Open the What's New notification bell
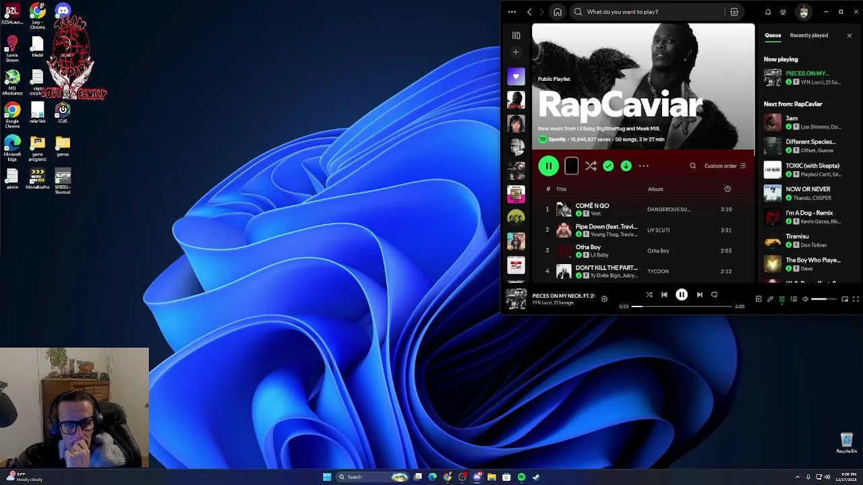Viewport: 863px width, 485px height. [x=768, y=11]
